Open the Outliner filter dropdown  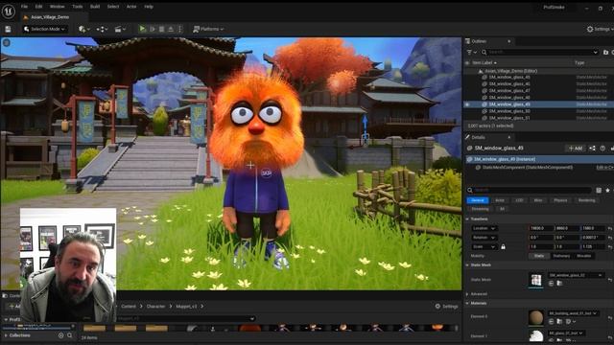pos(471,52)
